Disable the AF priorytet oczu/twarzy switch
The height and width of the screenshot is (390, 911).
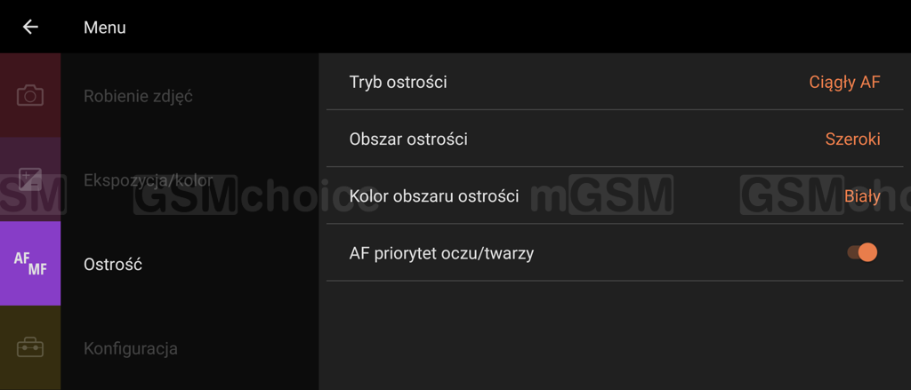pos(862,252)
